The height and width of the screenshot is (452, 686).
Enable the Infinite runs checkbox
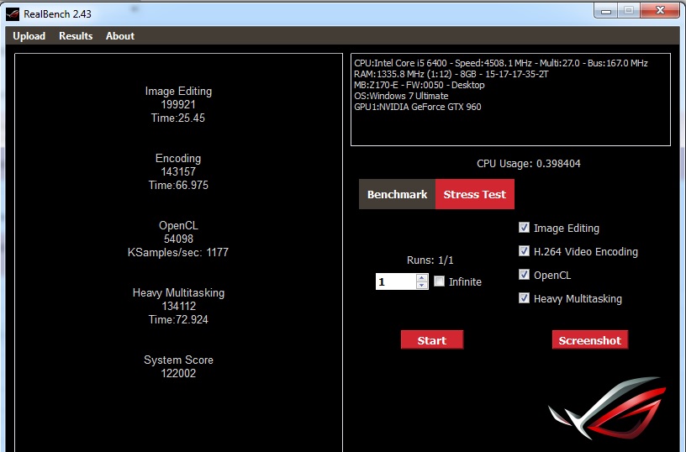coord(439,281)
